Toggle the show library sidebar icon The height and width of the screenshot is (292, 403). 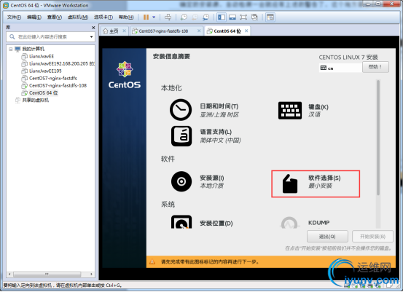(222, 17)
